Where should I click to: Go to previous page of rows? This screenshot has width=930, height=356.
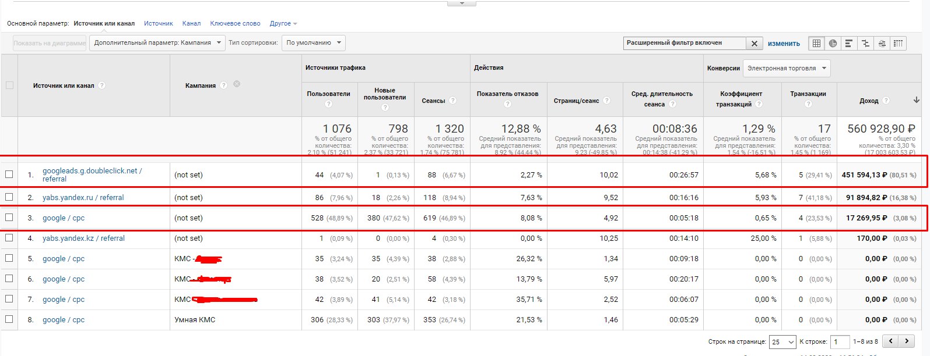coord(890,341)
